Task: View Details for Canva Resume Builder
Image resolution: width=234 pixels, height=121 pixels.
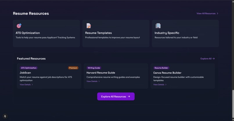Action: click(x=160, y=85)
